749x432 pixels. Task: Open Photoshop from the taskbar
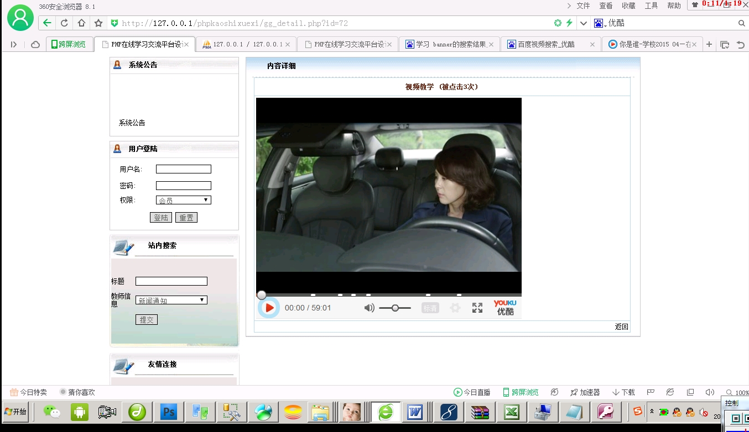click(x=168, y=412)
